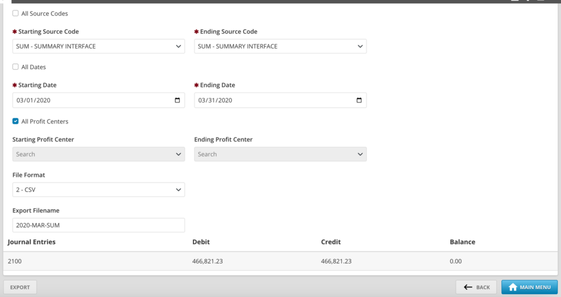The height and width of the screenshot is (297, 561).
Task: Open the Starting Date calendar picker icon
Action: [x=177, y=100]
